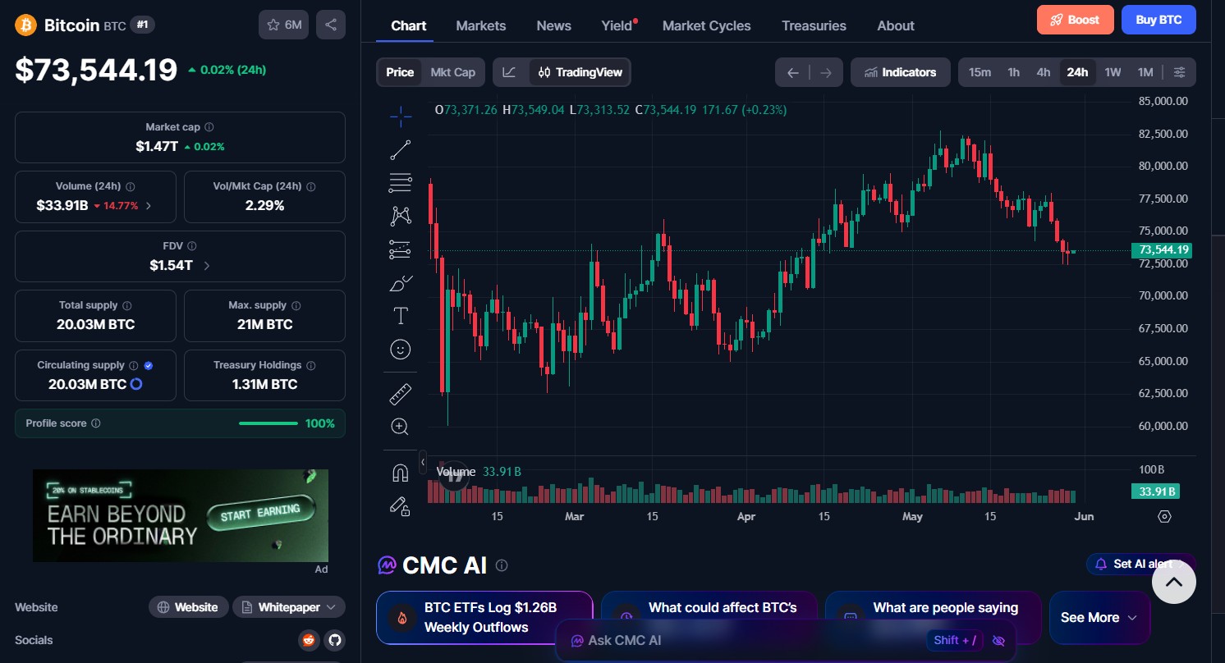Switch to the simple line chart icon

(510, 72)
